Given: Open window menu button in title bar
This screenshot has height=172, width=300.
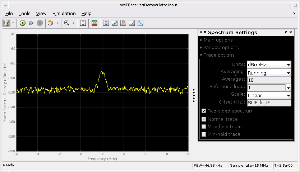Looking at the screenshot, I should [x=5, y=5].
